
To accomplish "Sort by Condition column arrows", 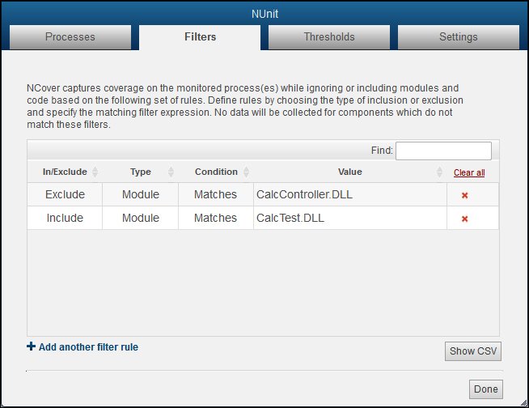I will 246,172.
